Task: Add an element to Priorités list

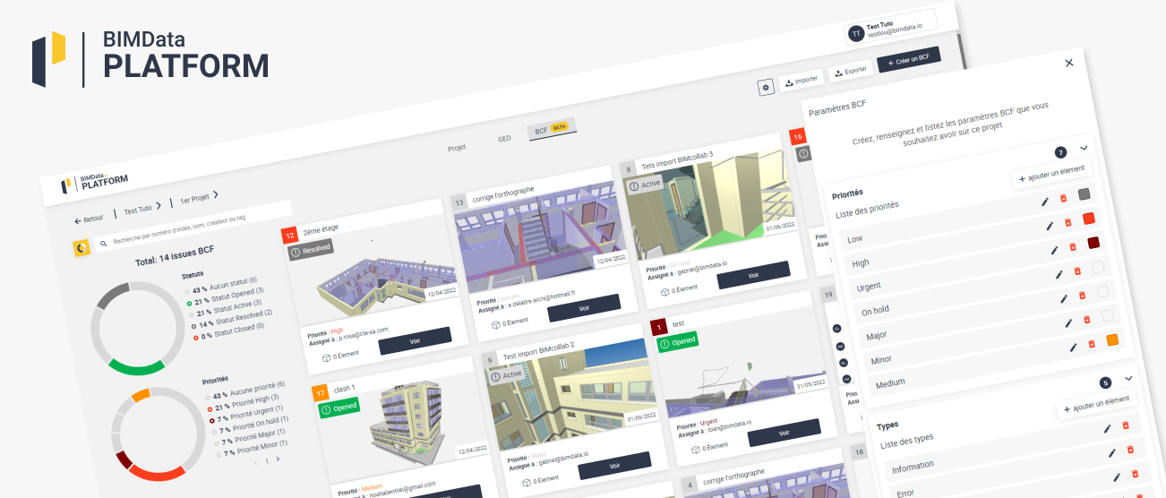Action: [x=1054, y=175]
